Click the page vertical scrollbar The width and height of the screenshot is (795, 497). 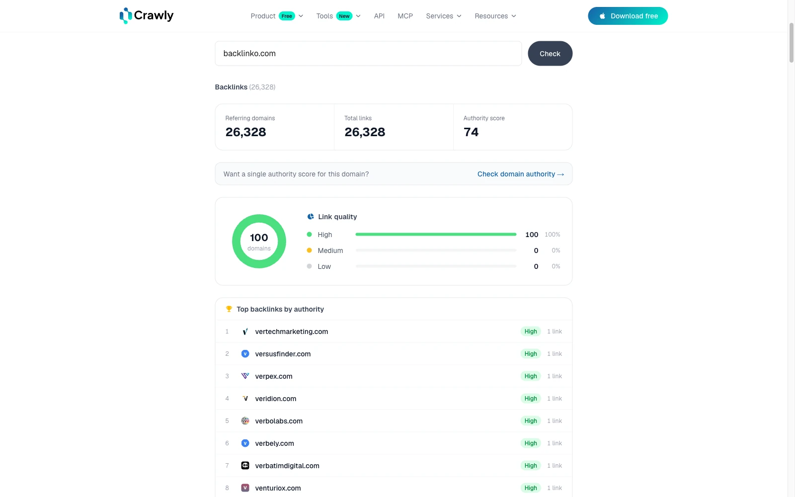coord(792,43)
